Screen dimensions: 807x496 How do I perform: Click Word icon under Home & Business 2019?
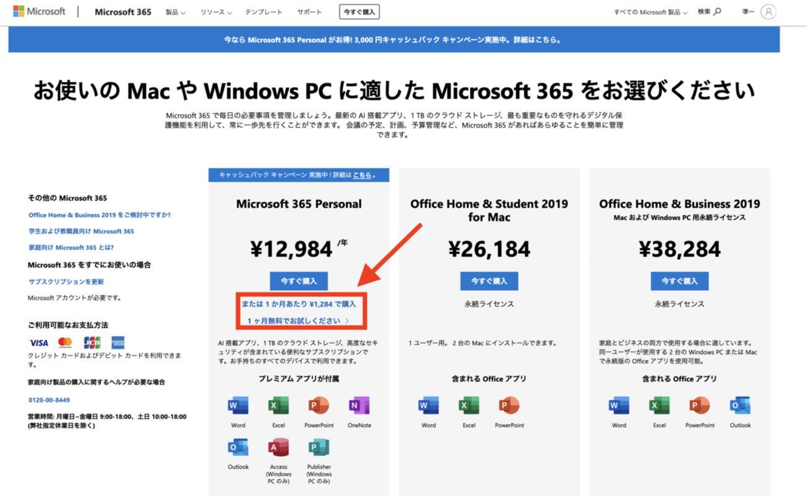click(x=619, y=405)
